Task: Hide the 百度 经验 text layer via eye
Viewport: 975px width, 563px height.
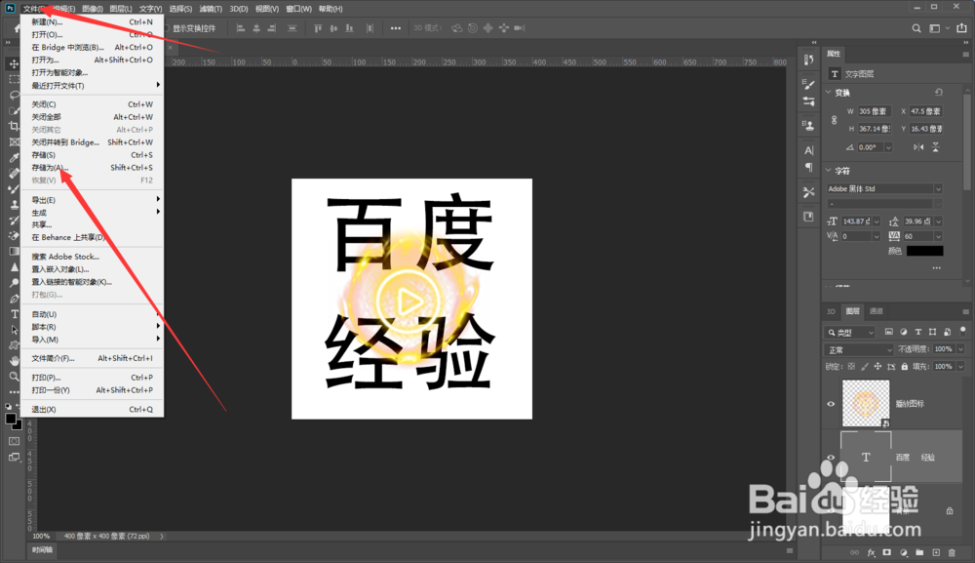Action: 831,458
